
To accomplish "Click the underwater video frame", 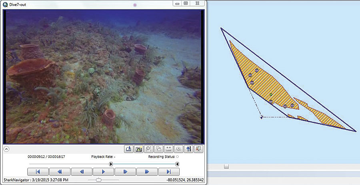I will click(103, 77).
